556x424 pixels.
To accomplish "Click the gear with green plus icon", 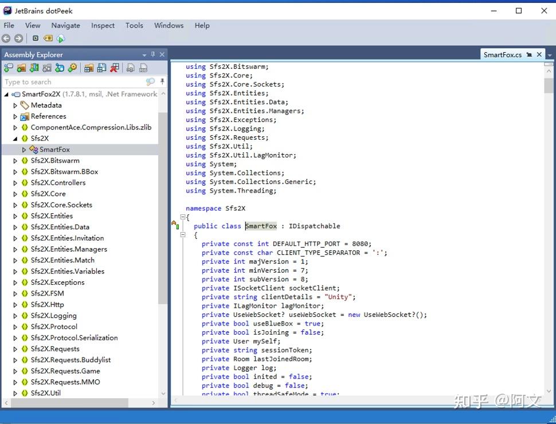I will [x=72, y=68].
